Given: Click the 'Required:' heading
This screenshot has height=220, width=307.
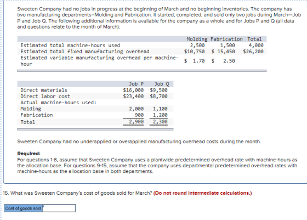Looking at the screenshot, I should point(29,154).
